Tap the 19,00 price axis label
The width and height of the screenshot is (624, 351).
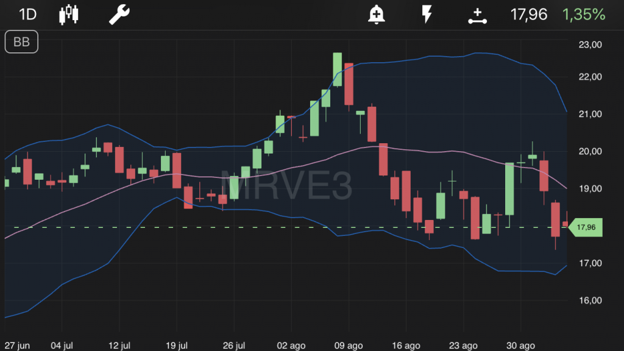[x=590, y=189]
